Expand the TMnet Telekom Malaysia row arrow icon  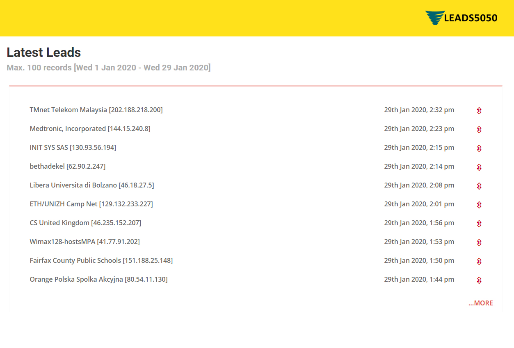[x=479, y=111]
